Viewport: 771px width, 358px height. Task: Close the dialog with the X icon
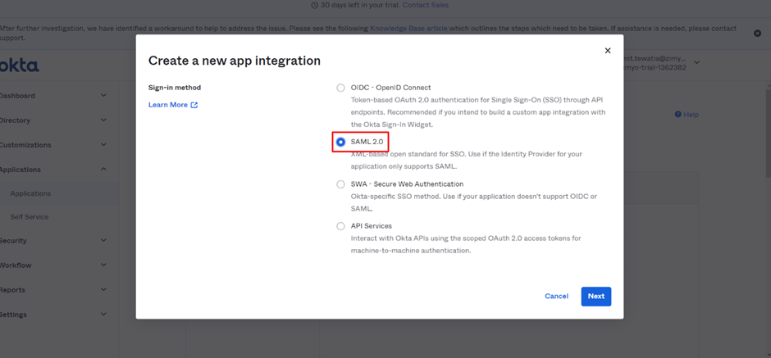click(608, 51)
